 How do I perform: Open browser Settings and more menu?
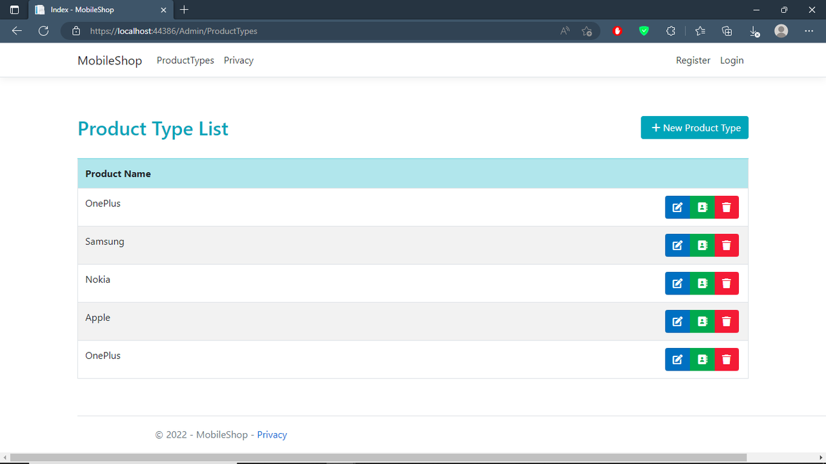coord(809,31)
